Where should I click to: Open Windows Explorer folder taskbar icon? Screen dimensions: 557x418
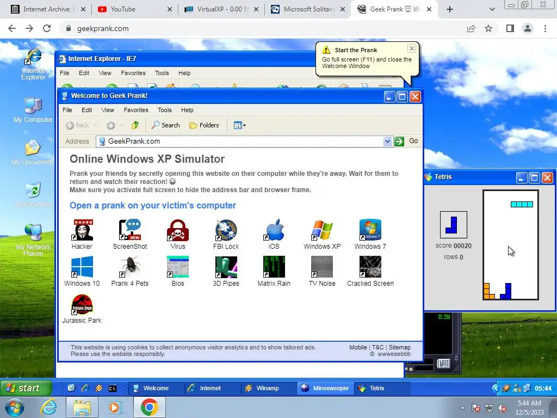click(82, 407)
